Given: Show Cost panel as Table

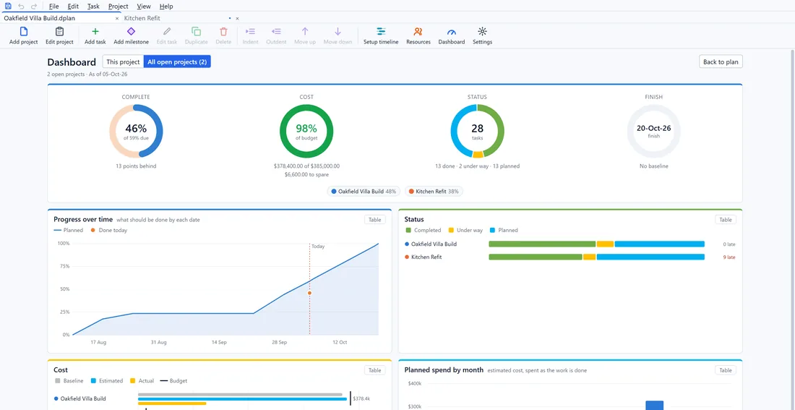Looking at the screenshot, I should coord(374,370).
